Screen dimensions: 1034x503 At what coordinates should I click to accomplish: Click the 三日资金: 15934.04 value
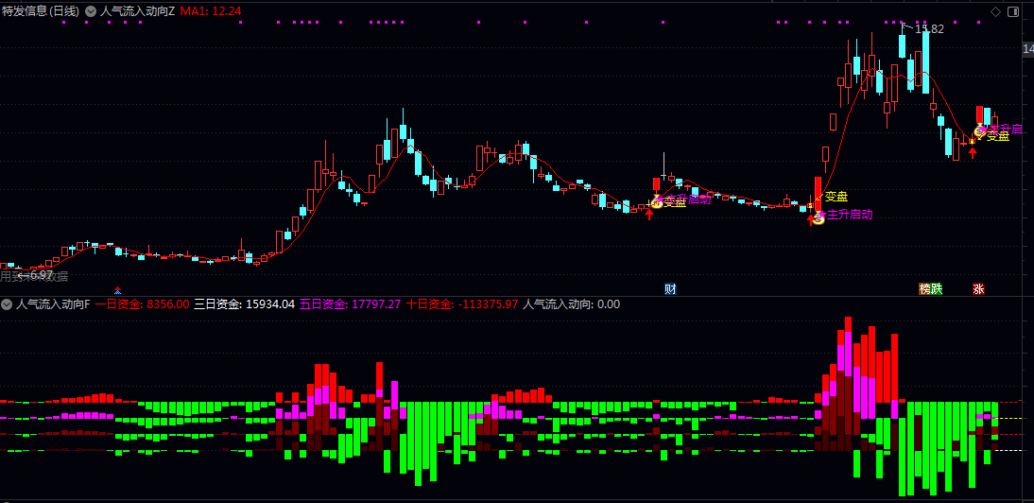click(x=244, y=304)
